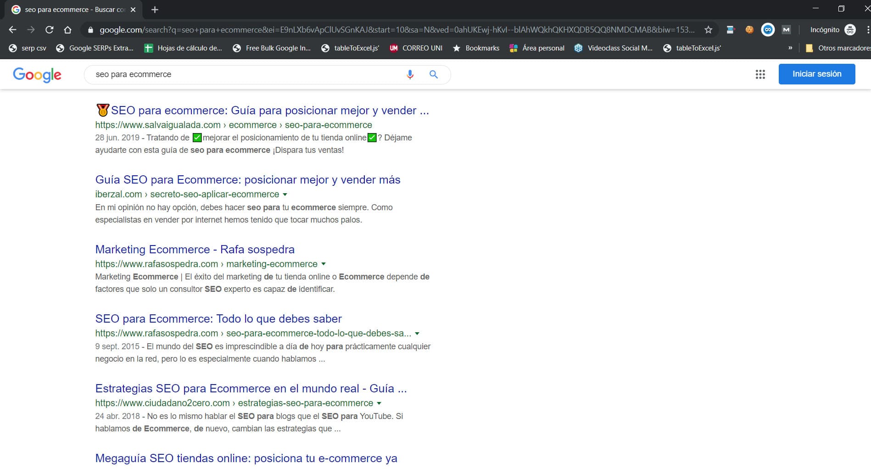Open the first 'tableToExcel.js' bookmark
This screenshot has height=469, width=871.
[350, 48]
